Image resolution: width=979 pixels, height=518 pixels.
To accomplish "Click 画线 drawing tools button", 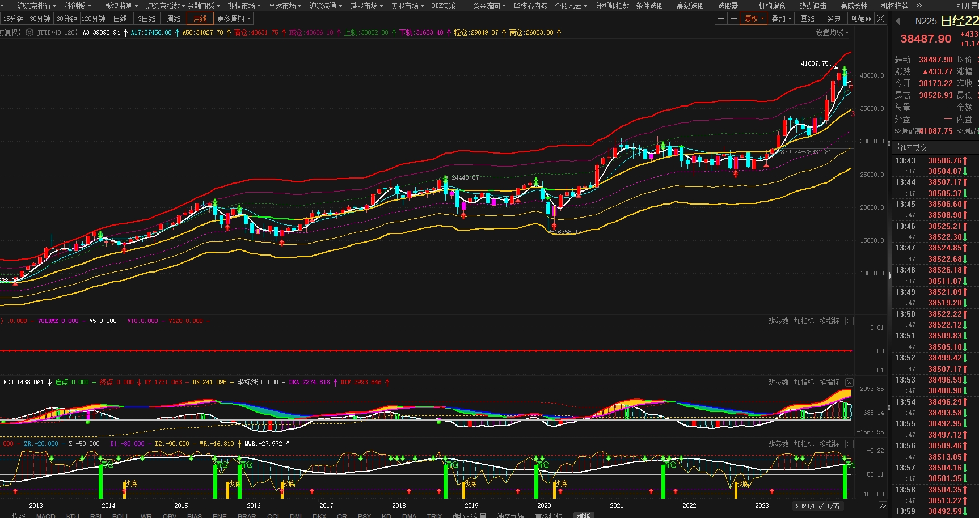I will coord(808,19).
